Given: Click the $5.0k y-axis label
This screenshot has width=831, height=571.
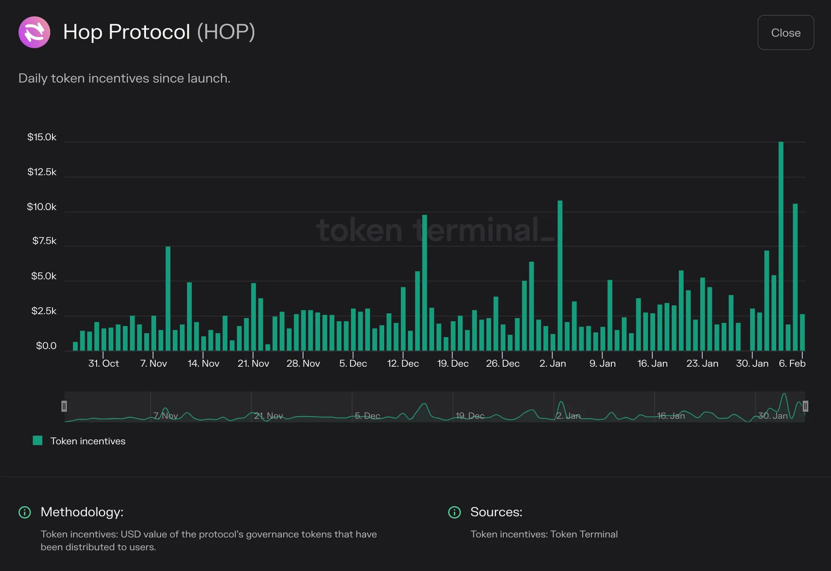Looking at the screenshot, I should click(x=44, y=276).
